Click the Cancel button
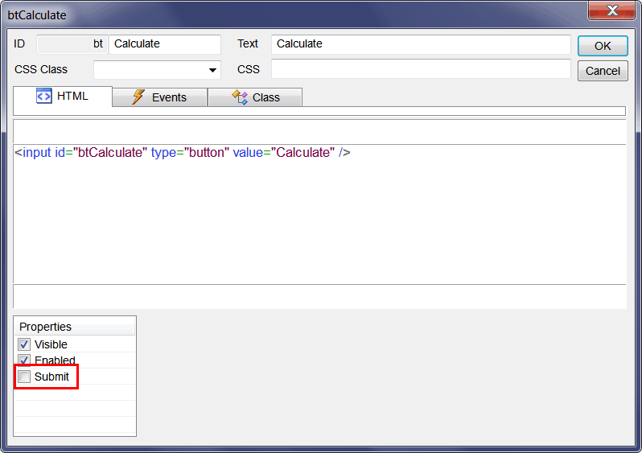Screen dimensions: 642x453 pyautogui.click(x=603, y=71)
